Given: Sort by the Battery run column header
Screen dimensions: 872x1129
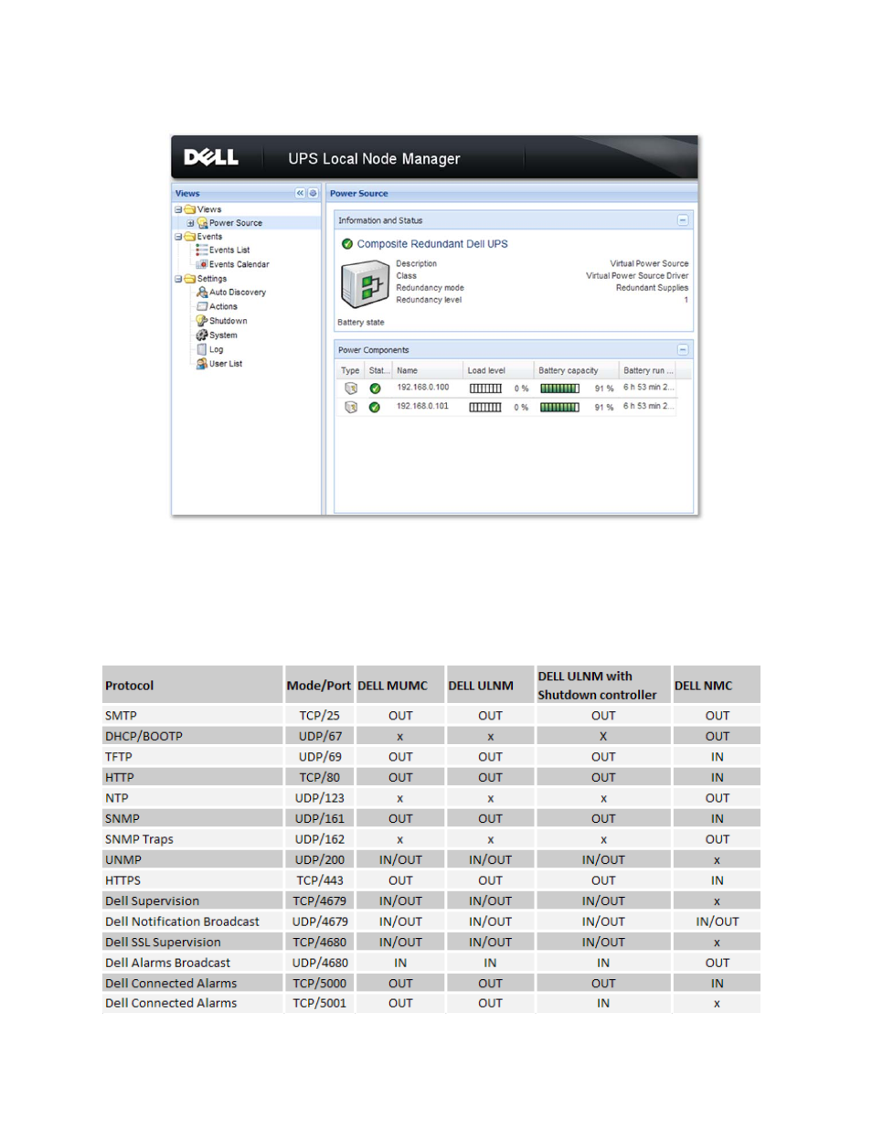Looking at the screenshot, I should (648, 370).
